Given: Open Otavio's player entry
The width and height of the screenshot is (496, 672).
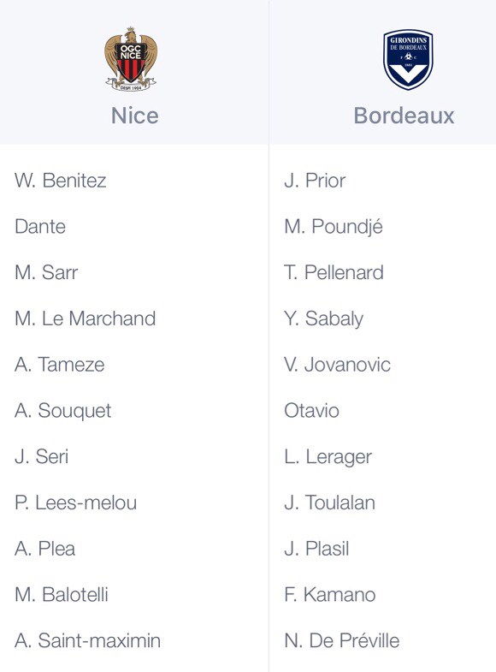Looking at the screenshot, I should coord(311,411).
